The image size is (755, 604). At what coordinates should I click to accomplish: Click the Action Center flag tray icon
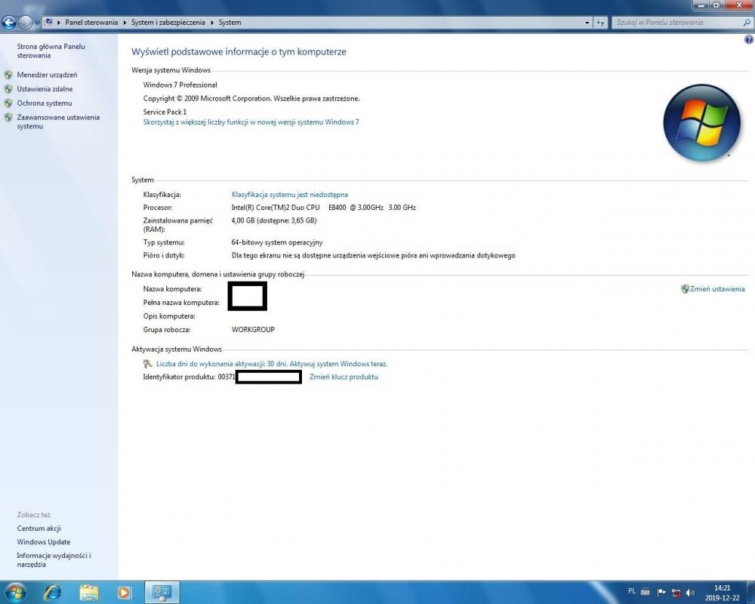pyautogui.click(x=661, y=593)
